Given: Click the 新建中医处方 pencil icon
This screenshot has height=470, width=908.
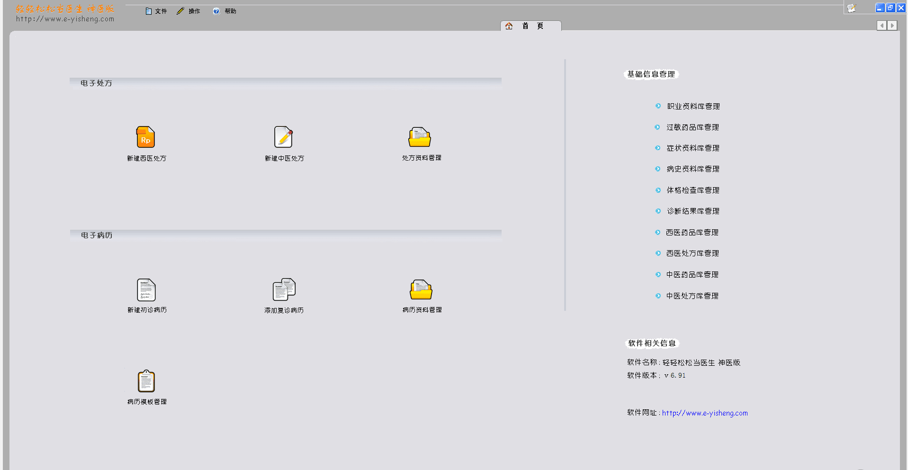Looking at the screenshot, I should (x=283, y=137).
